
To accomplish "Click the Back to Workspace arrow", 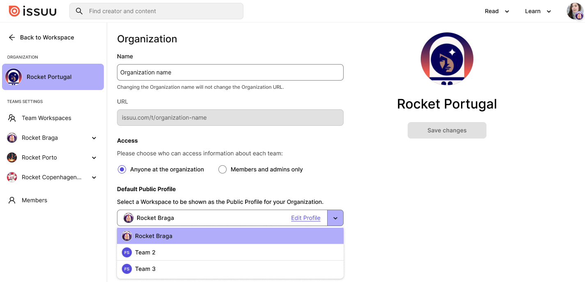I will point(12,37).
